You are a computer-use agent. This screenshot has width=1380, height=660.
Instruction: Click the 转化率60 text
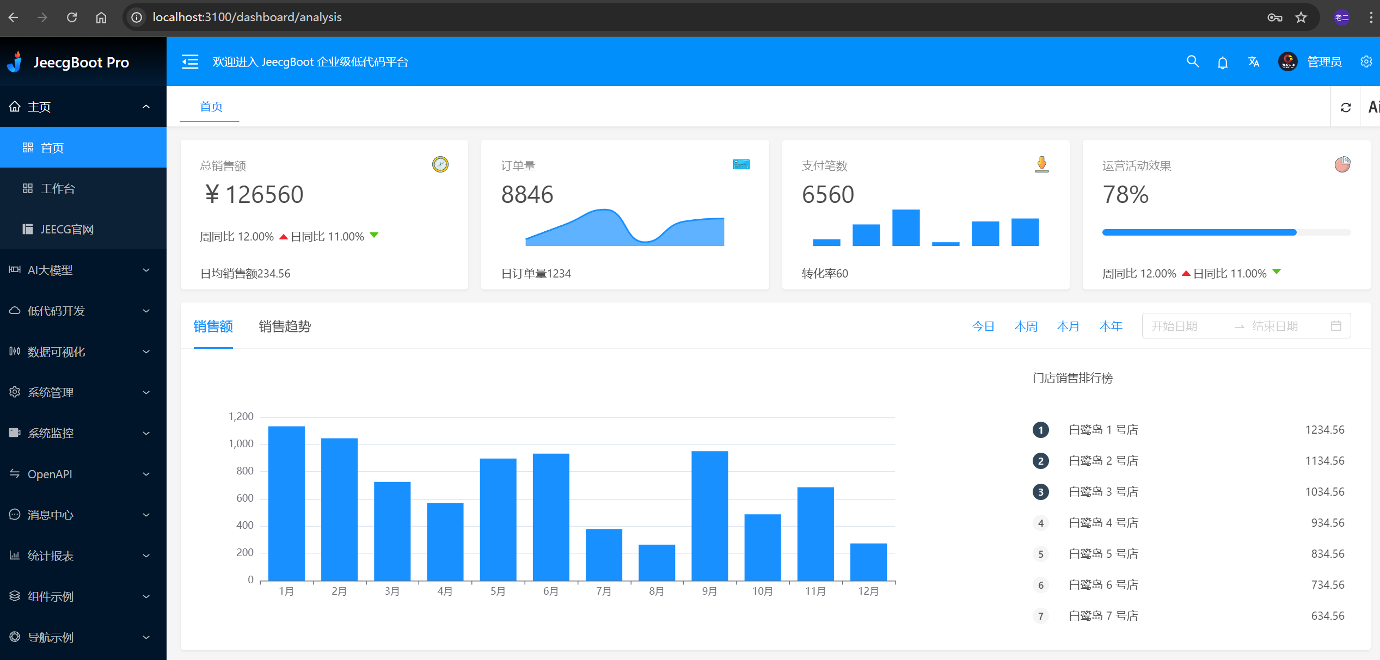click(x=825, y=273)
